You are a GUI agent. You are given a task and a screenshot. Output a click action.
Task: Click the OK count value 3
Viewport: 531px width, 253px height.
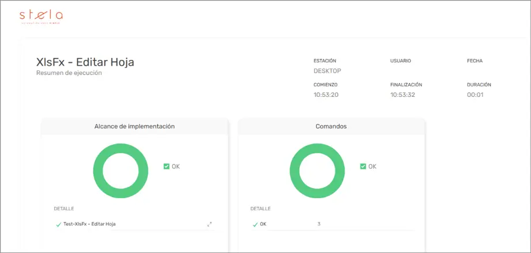tap(319, 224)
